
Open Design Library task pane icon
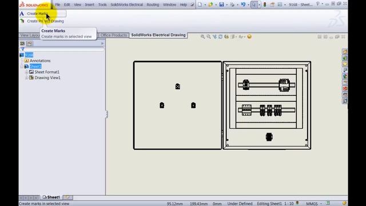[x=345, y=58]
